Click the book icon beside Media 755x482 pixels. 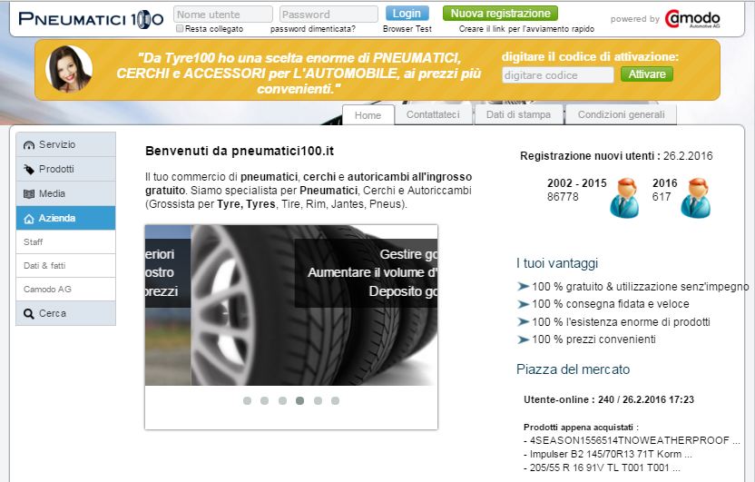coord(29,194)
